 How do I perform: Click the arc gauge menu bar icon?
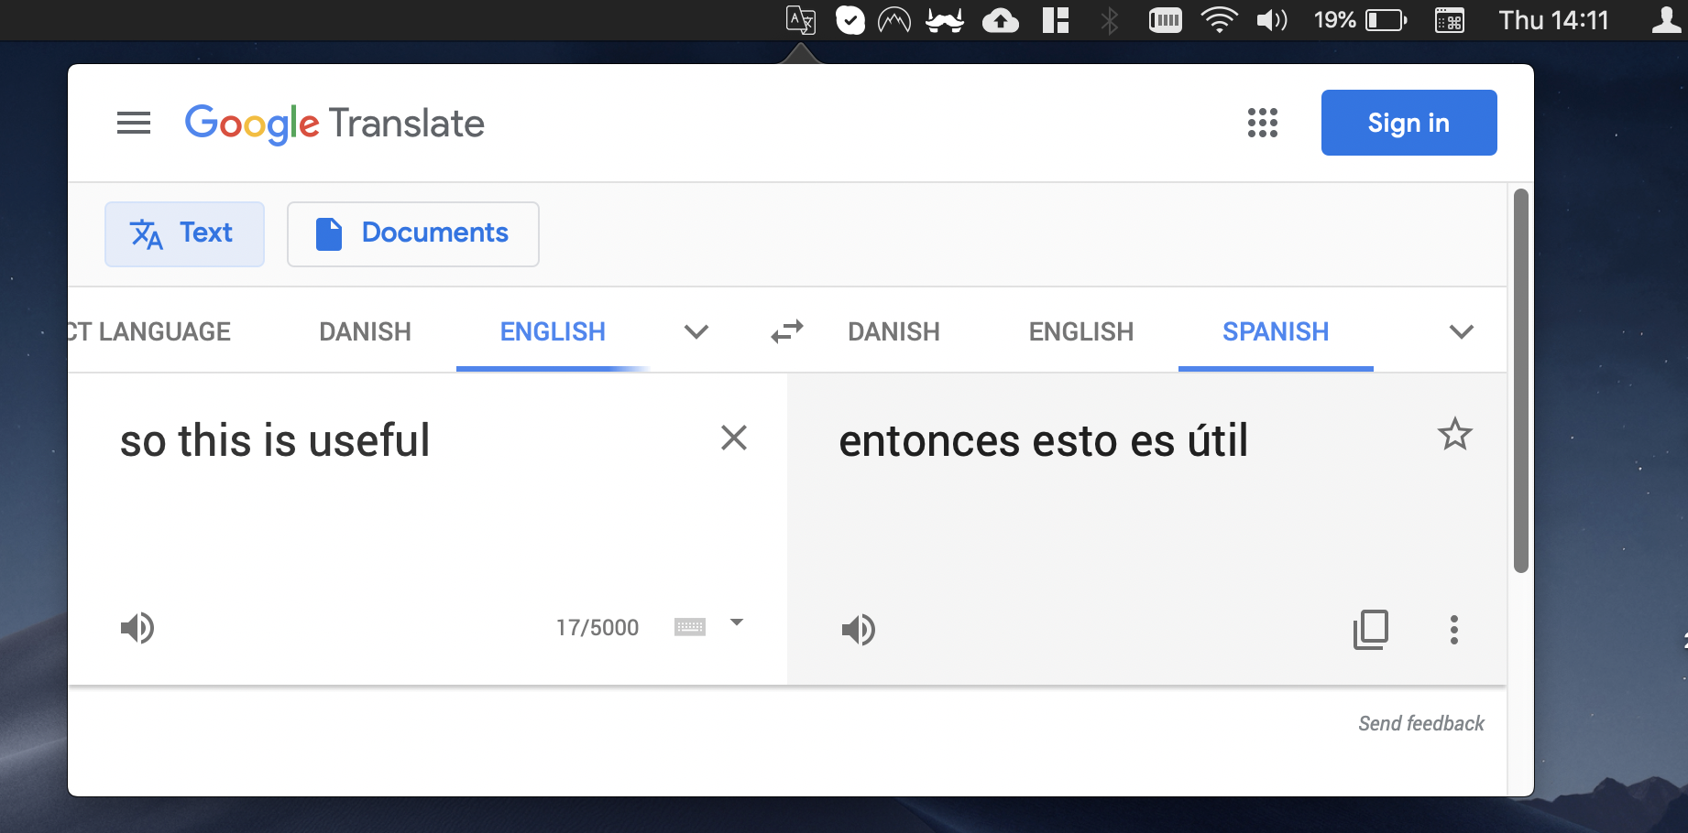coord(893,20)
